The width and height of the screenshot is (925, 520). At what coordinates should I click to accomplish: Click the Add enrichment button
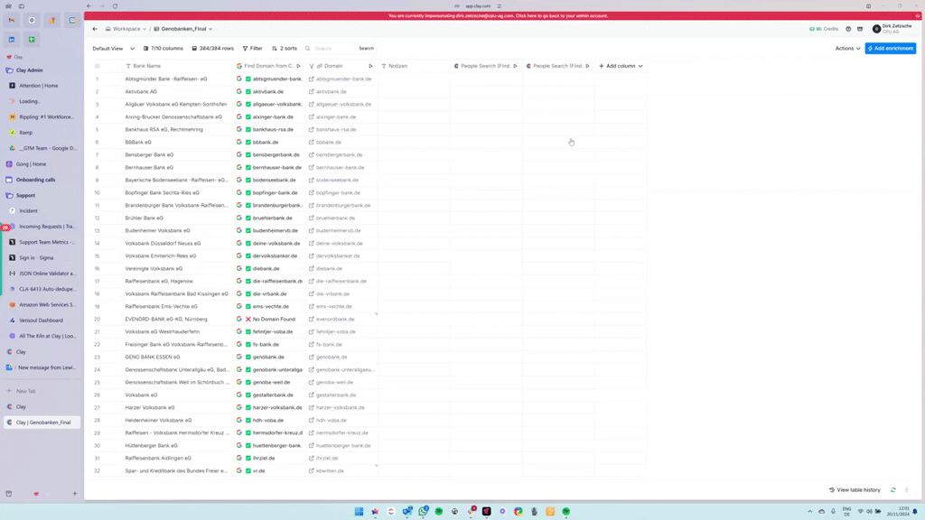click(890, 49)
